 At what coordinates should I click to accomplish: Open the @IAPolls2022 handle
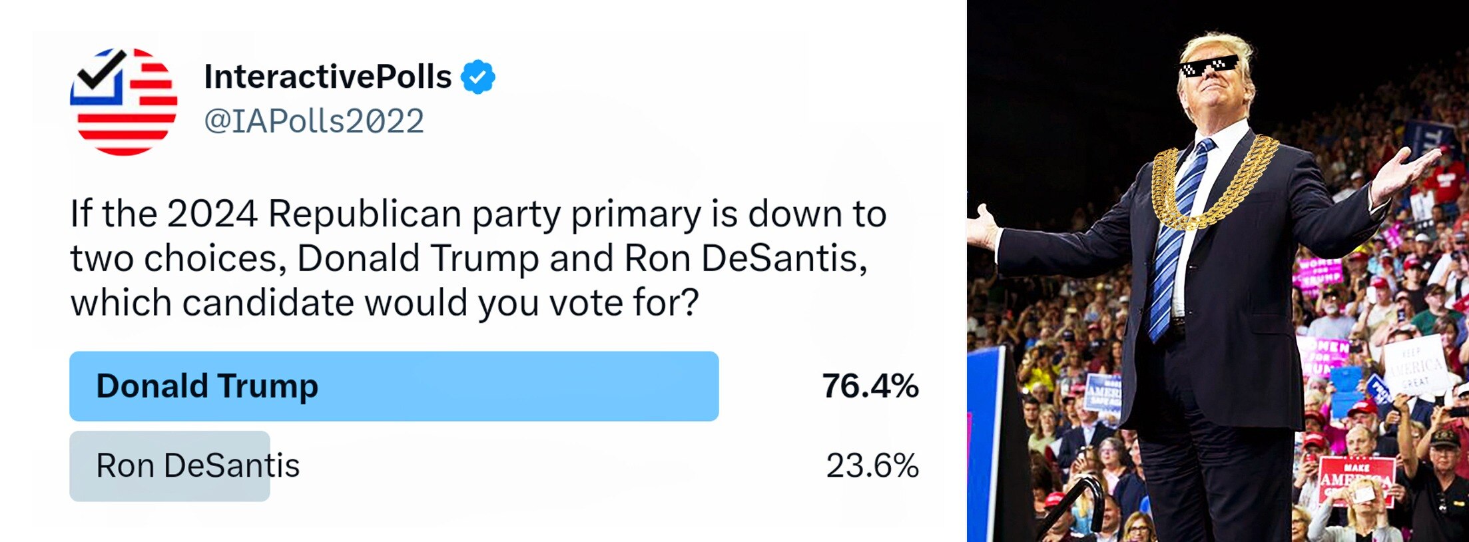coord(314,121)
